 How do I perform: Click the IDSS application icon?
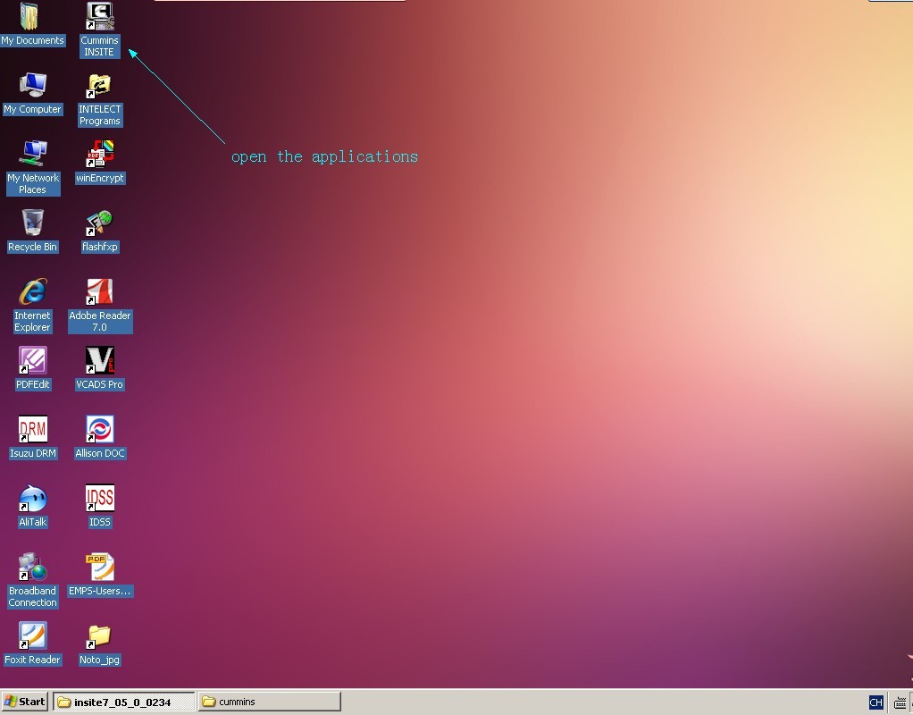(99, 499)
